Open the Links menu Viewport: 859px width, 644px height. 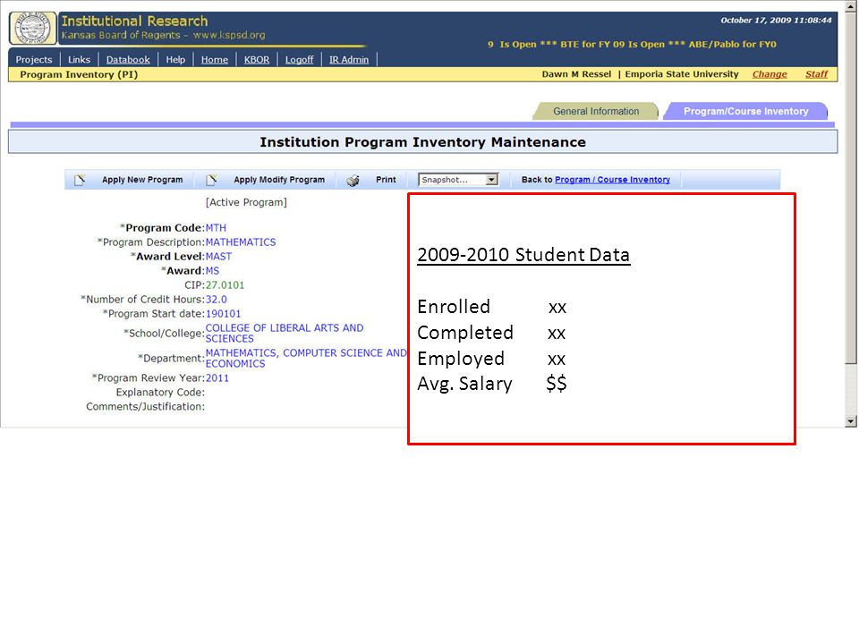coord(79,60)
